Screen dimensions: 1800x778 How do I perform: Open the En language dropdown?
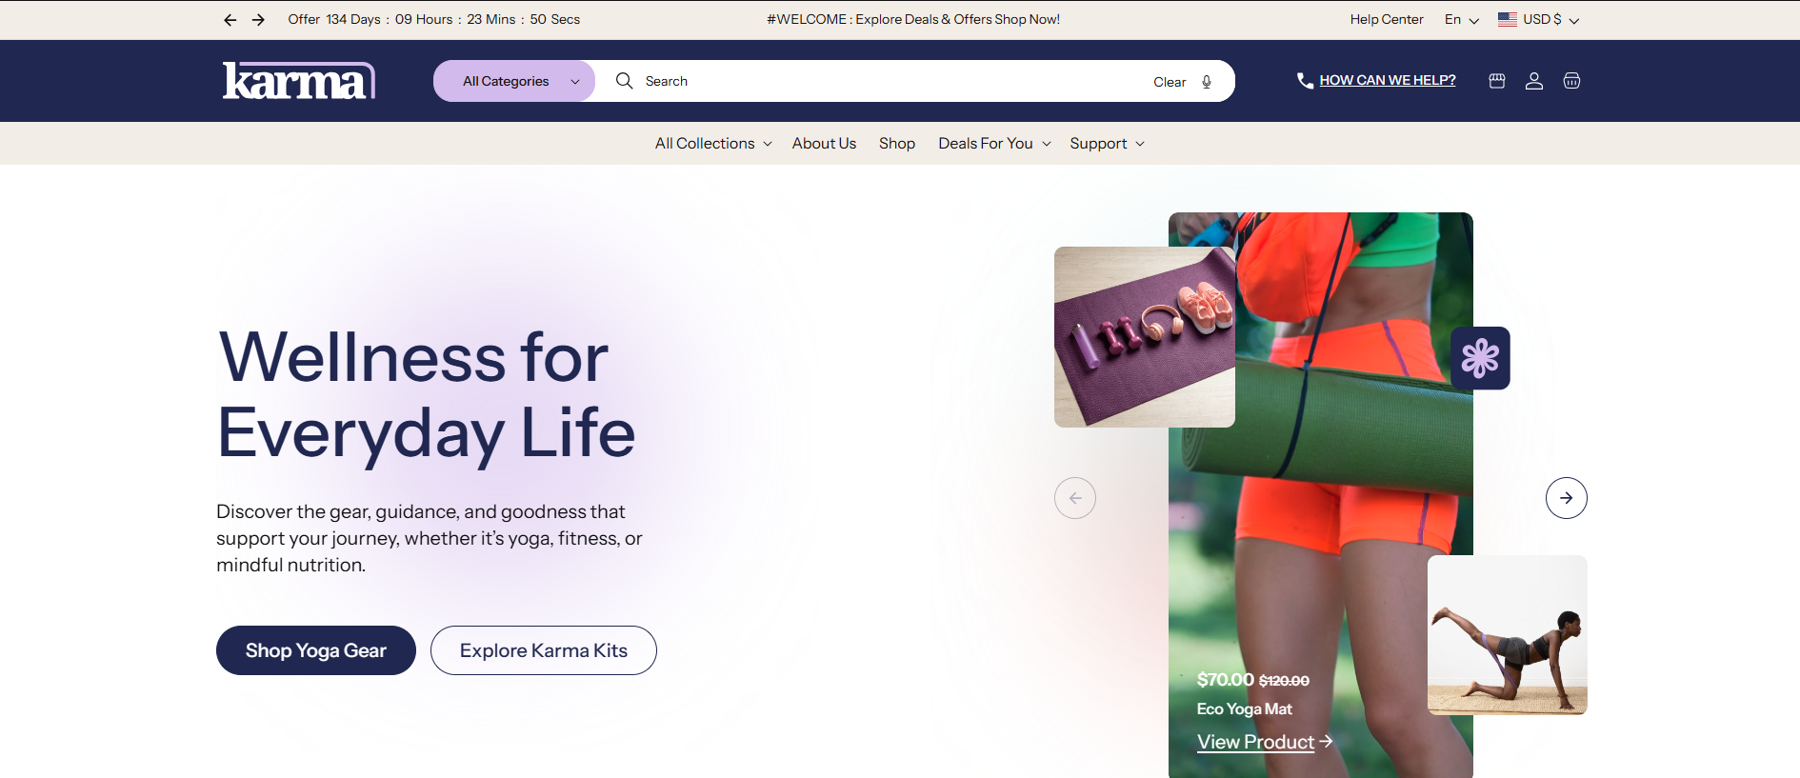tap(1462, 20)
